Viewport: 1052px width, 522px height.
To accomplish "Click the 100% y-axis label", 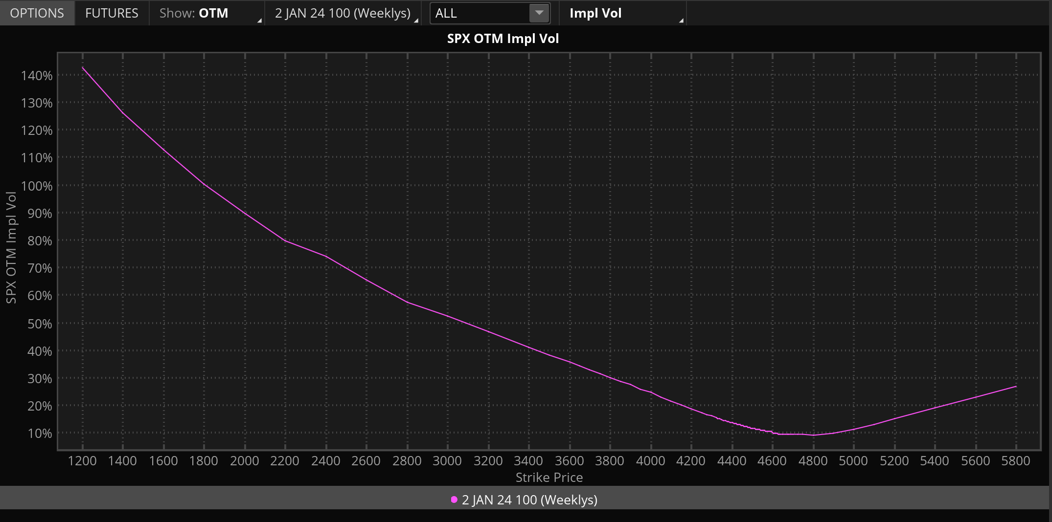I will (x=37, y=186).
